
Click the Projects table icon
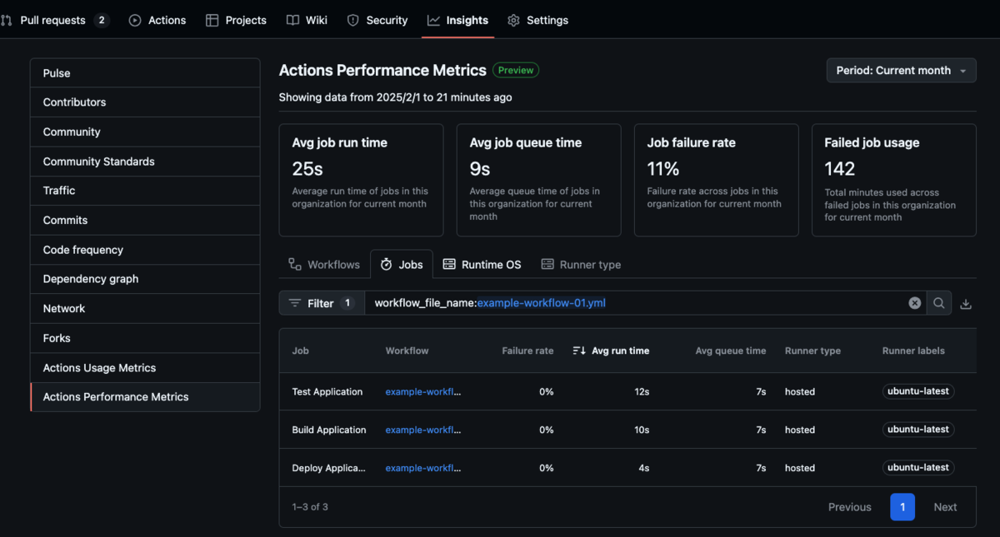pyautogui.click(x=212, y=20)
